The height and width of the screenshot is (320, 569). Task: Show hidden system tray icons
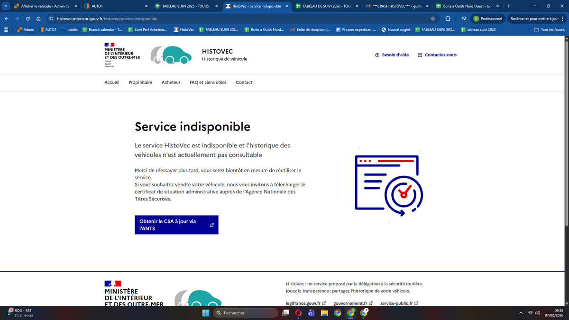click(521, 313)
